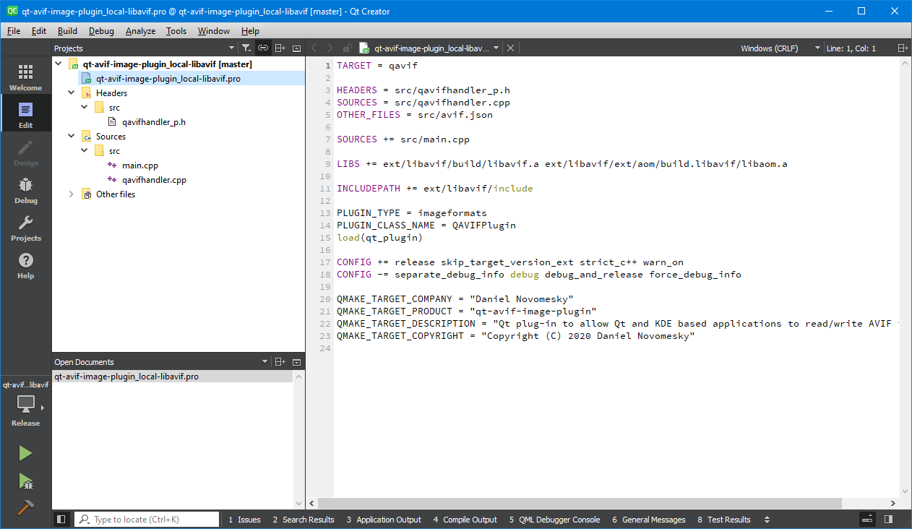912x529 pixels.
Task: Open Projects mode in the sidebar
Action: 25,227
